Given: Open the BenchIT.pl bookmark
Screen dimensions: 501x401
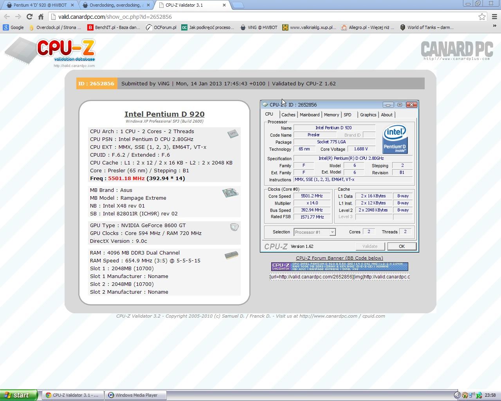Looking at the screenshot, I should pyautogui.click(x=114, y=27).
